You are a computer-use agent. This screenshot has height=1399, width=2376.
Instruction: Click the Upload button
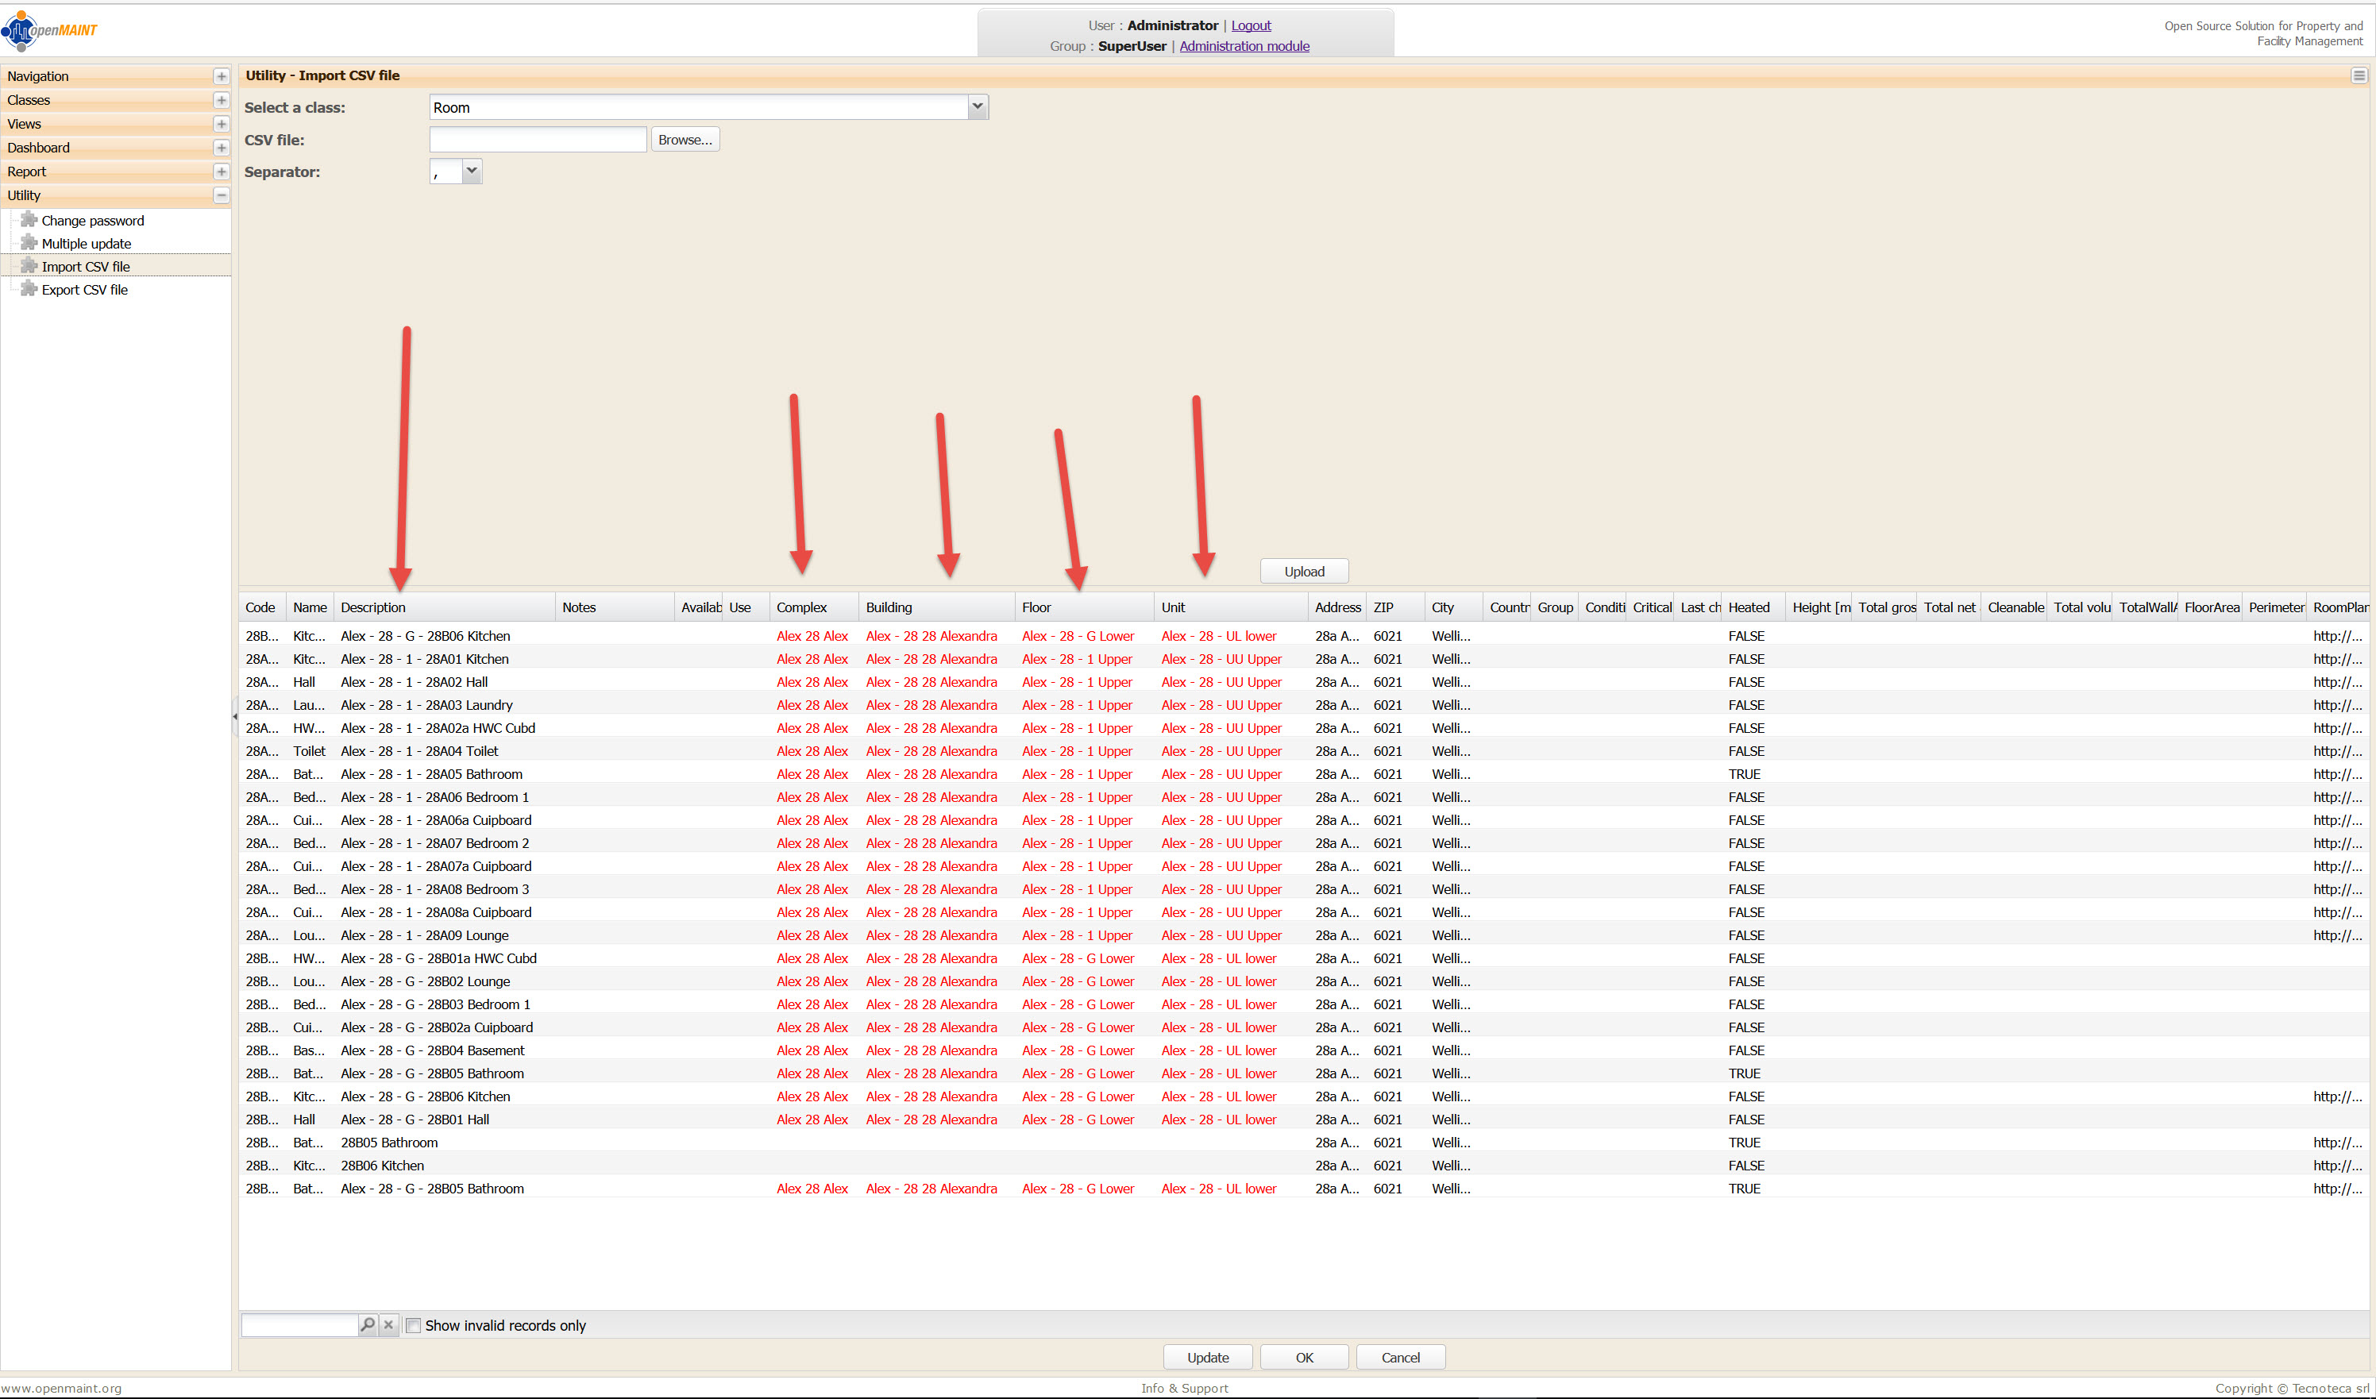pos(1304,572)
